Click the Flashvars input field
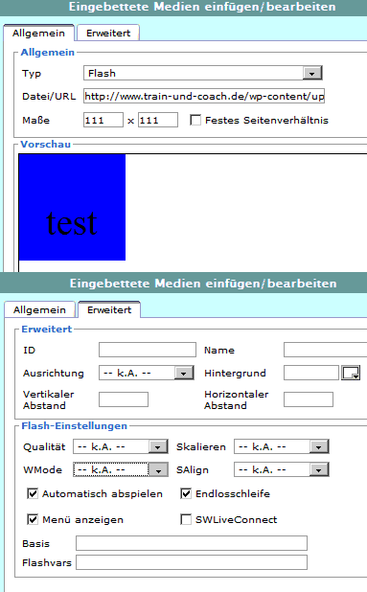The width and height of the screenshot is (367, 592). coord(192,562)
